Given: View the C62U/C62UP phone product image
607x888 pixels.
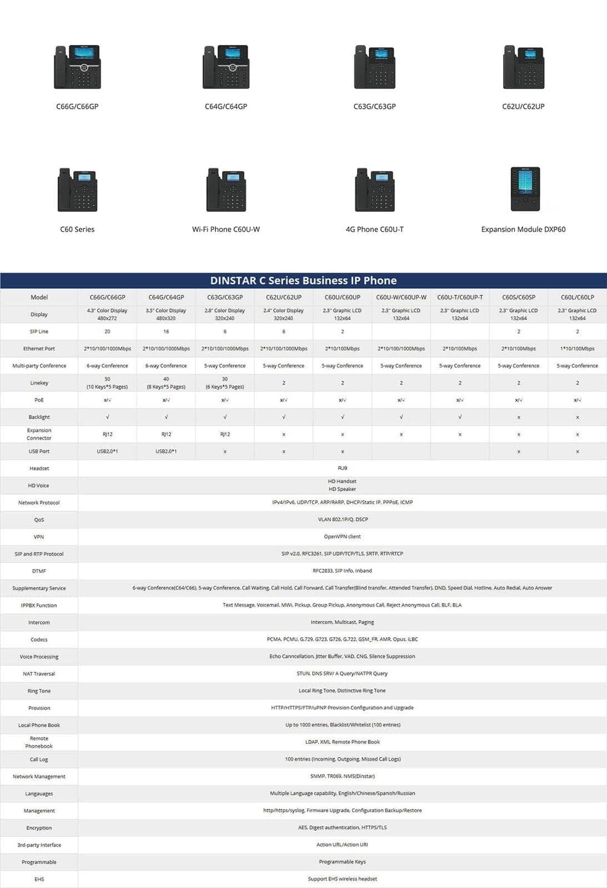Looking at the screenshot, I should 524,67.
